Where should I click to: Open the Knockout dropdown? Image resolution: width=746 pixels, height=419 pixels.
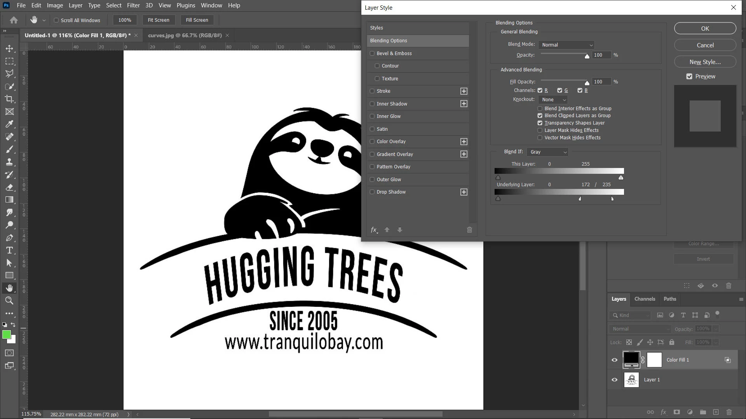(x=553, y=100)
